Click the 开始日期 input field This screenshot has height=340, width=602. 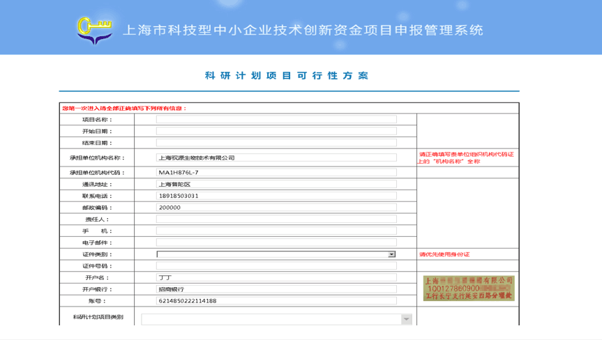(276, 131)
